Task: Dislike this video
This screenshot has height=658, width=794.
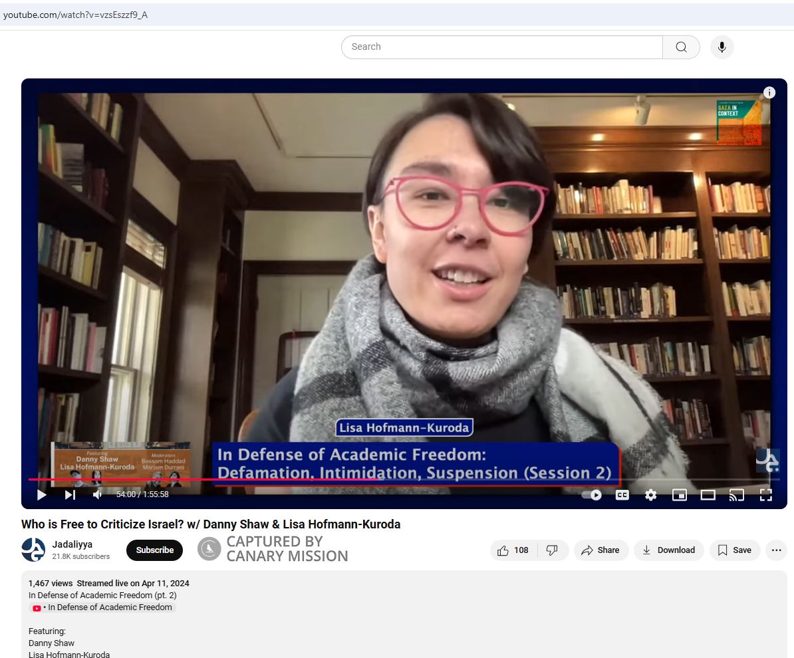Action: point(552,550)
